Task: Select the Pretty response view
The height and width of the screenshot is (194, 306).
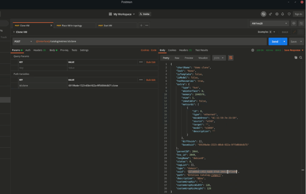Action: pyautogui.click(x=166, y=58)
